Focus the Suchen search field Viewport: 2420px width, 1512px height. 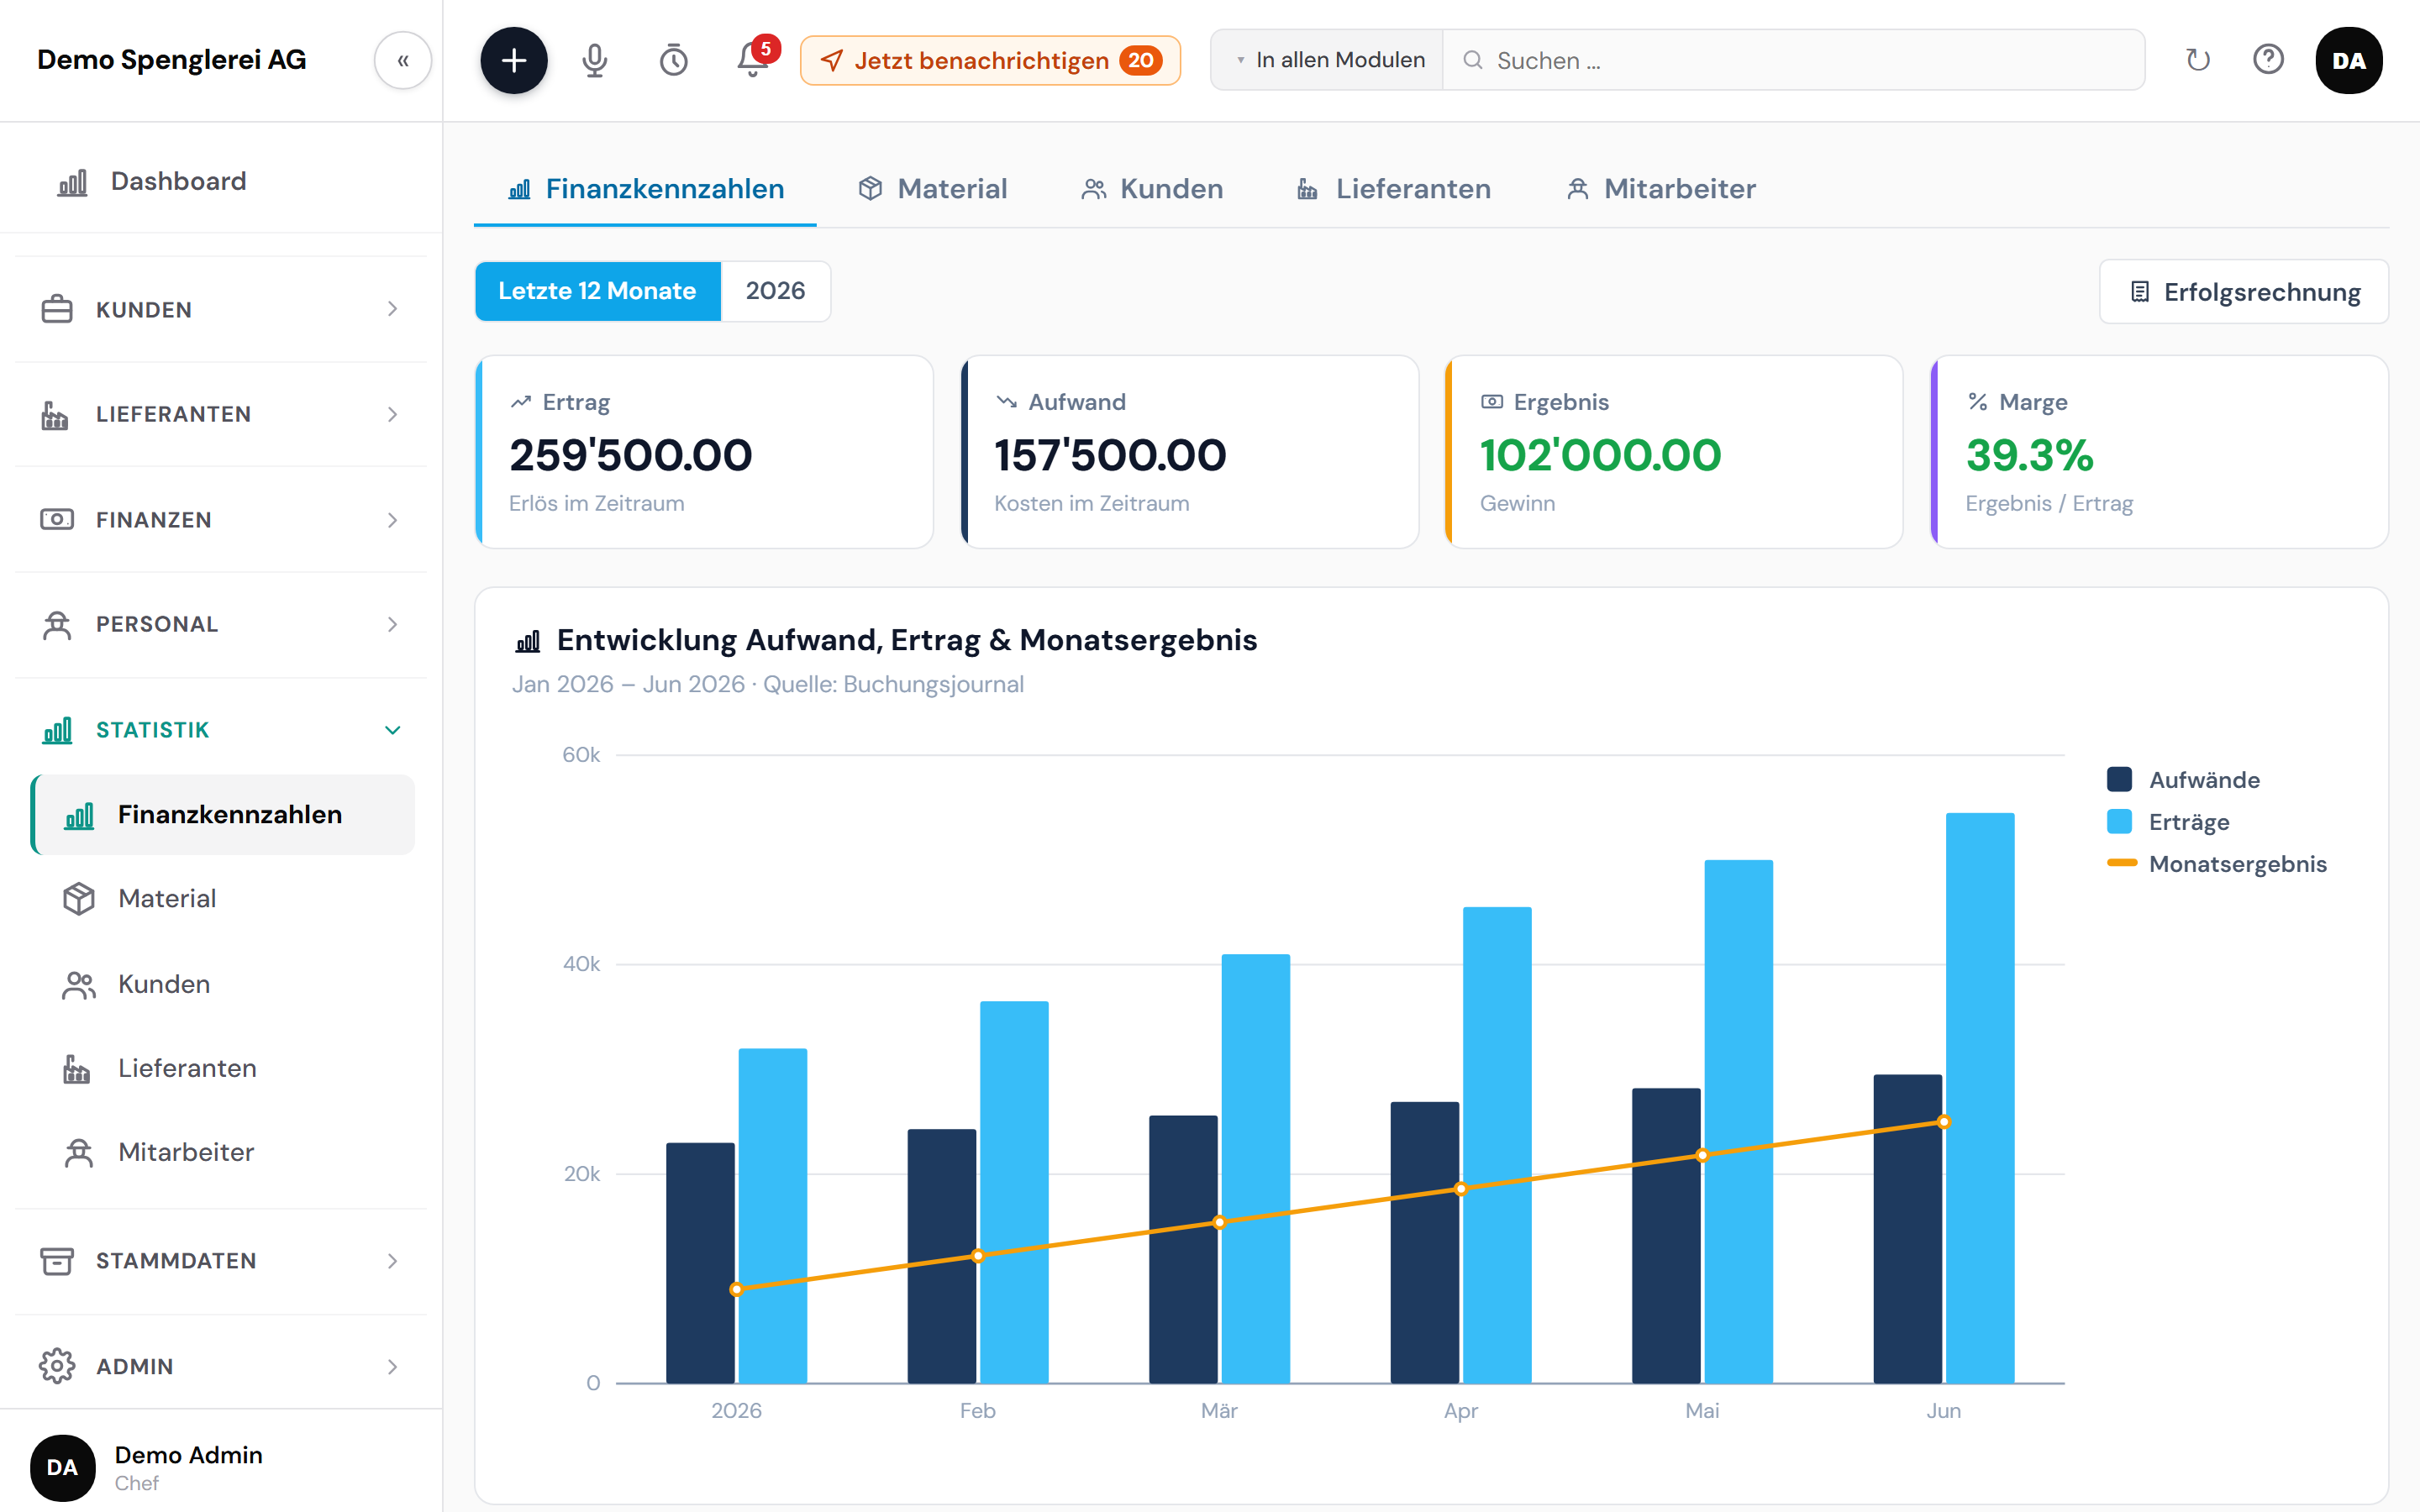[1793, 60]
